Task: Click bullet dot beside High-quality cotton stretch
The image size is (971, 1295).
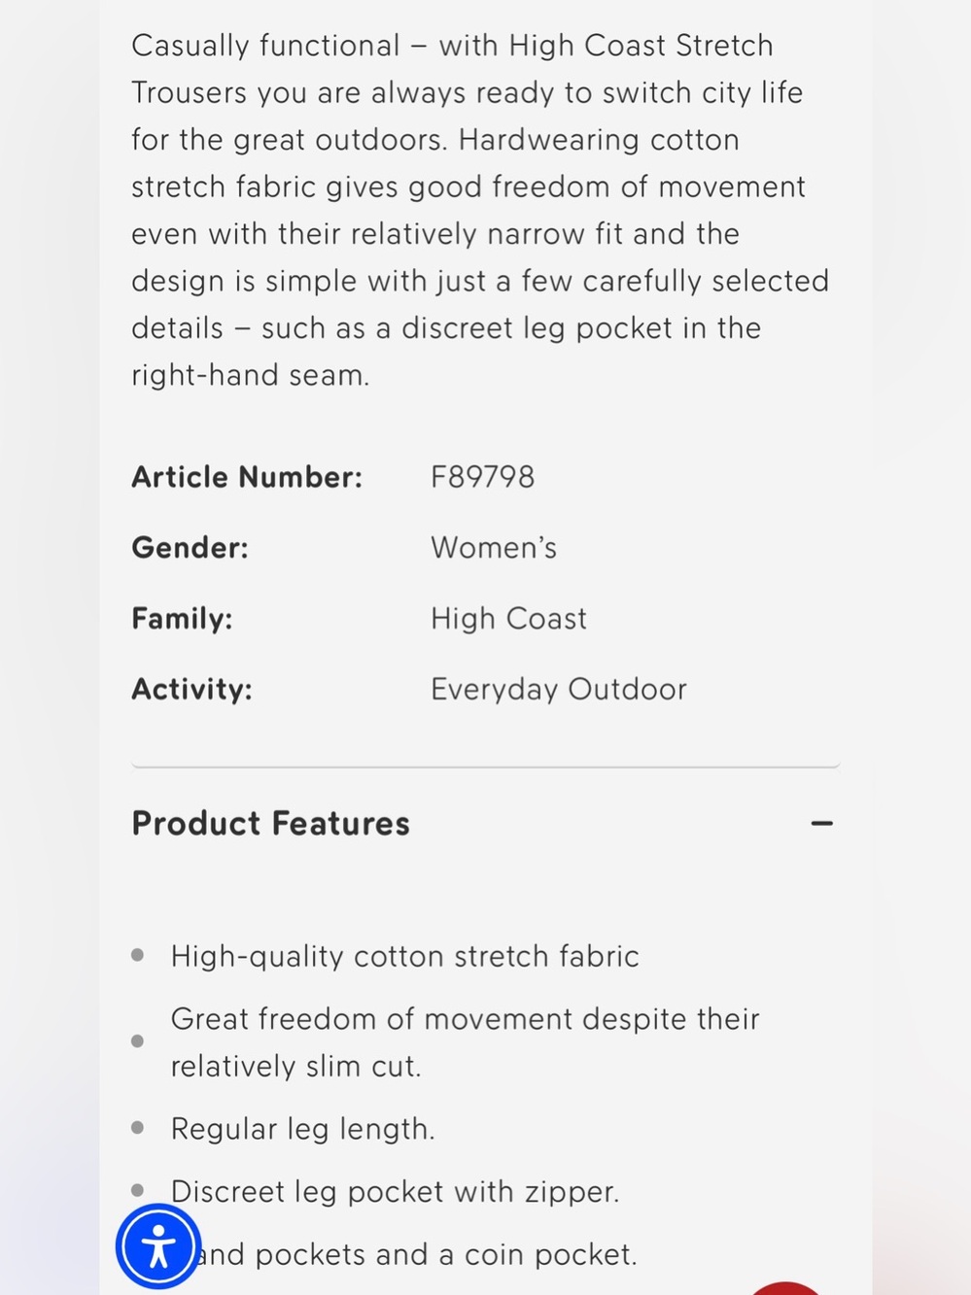Action: click(137, 955)
